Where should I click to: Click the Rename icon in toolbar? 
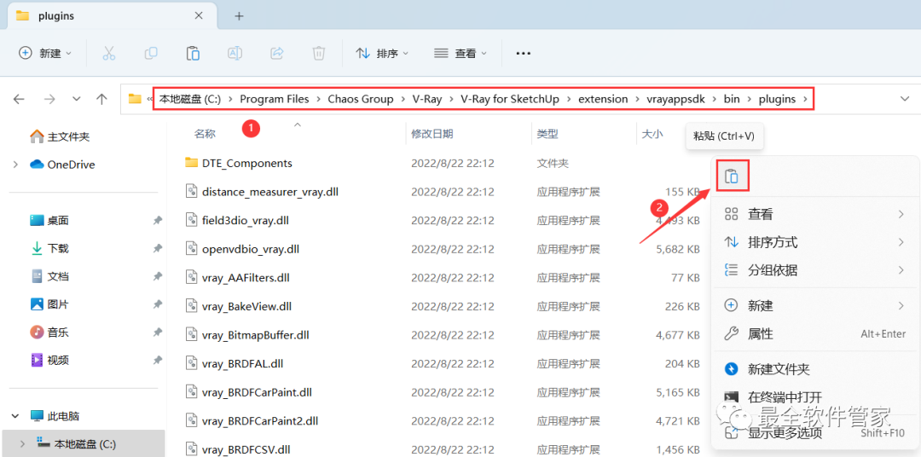[x=235, y=54]
